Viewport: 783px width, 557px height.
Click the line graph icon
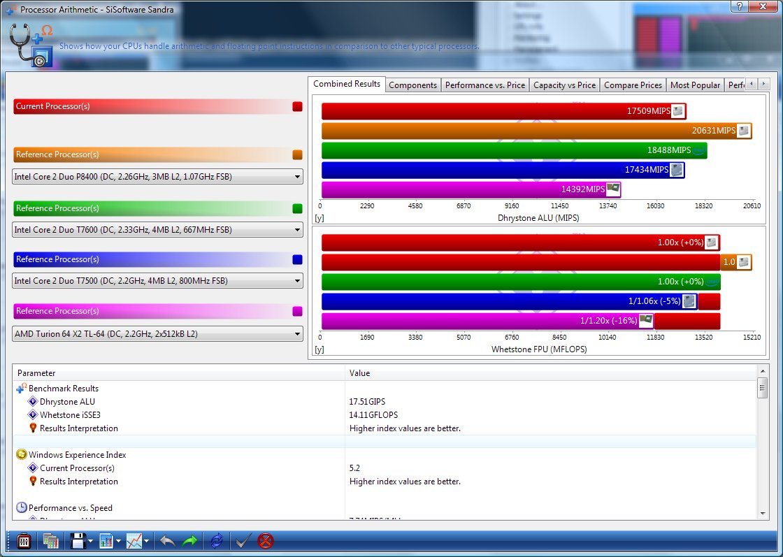pos(134,541)
